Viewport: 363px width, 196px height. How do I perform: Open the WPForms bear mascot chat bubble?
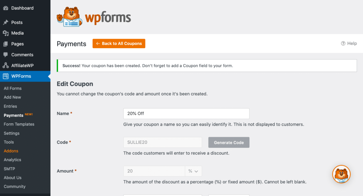[341, 174]
